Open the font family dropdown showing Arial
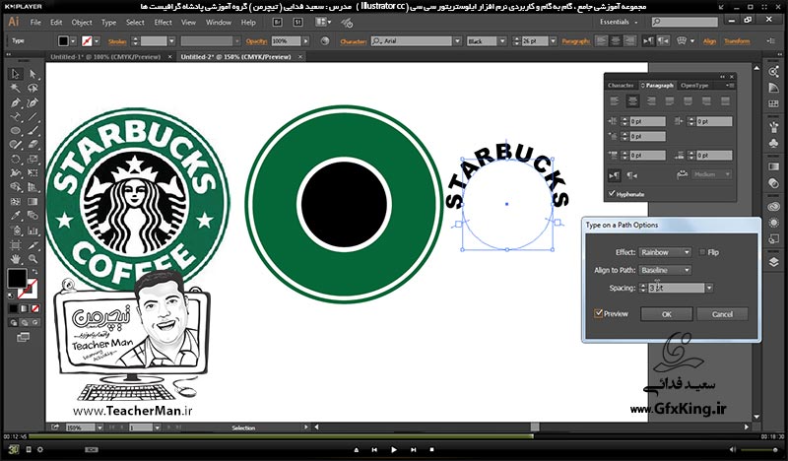Image resolution: width=788 pixels, height=461 pixels. point(457,41)
